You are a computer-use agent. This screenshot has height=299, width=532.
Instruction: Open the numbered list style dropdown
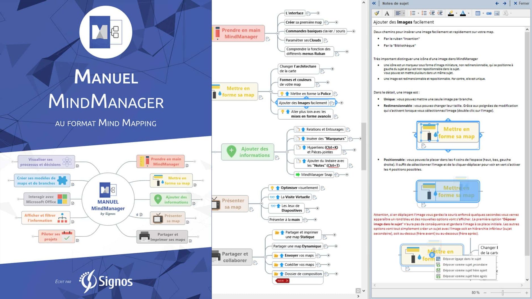(x=418, y=13)
